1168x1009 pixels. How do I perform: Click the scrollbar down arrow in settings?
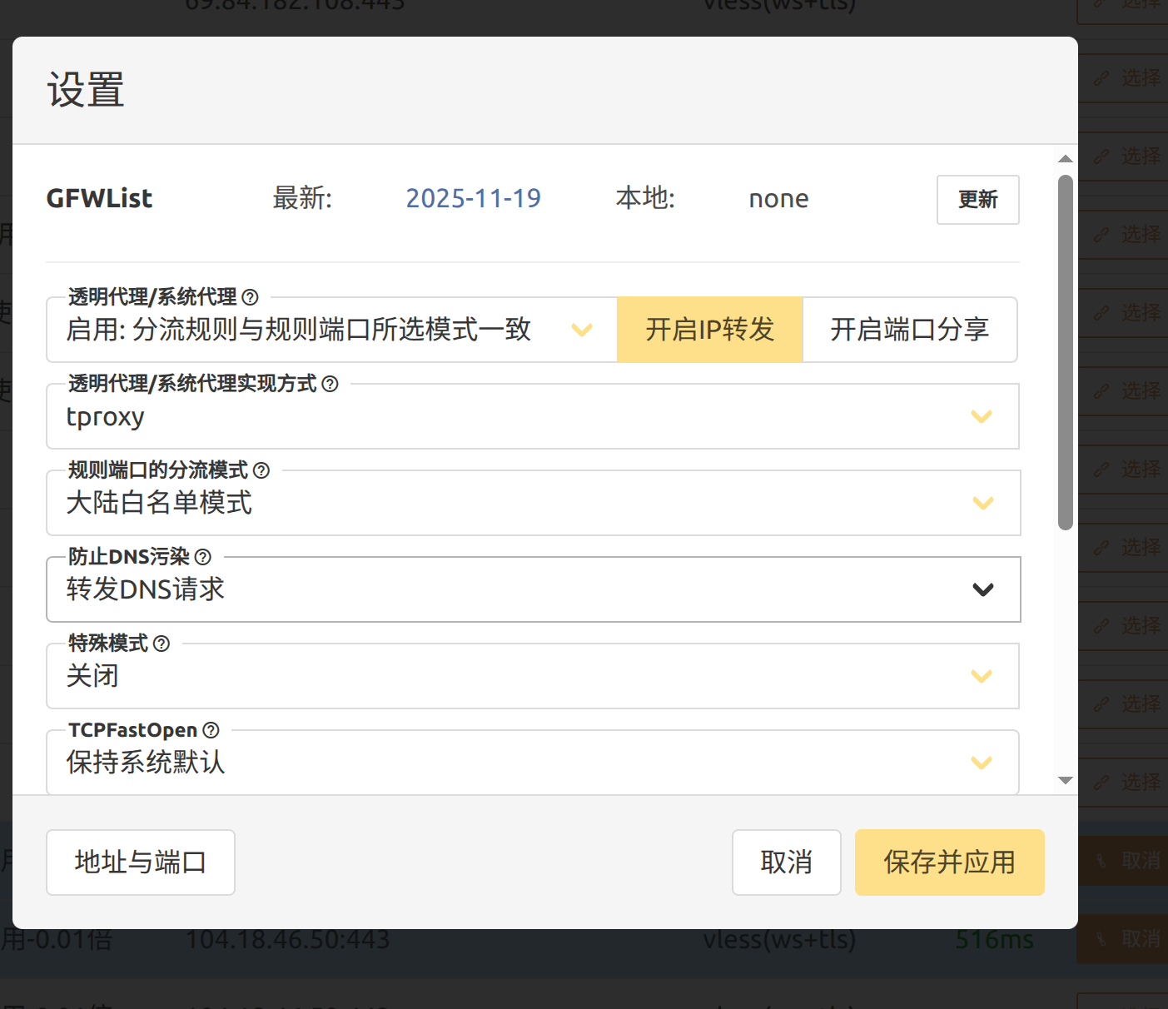pyautogui.click(x=1066, y=780)
